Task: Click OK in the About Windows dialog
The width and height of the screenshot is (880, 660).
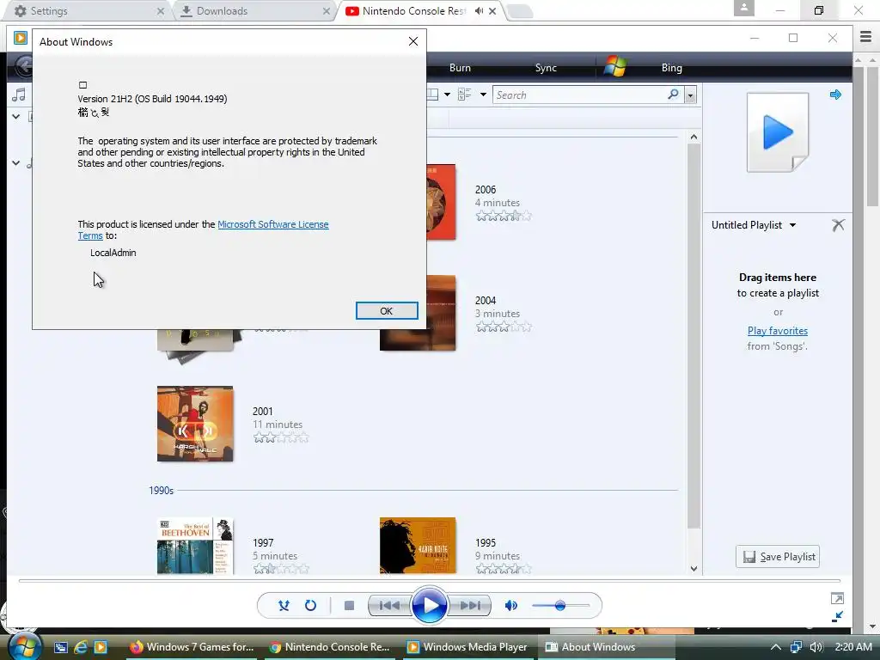Action: tap(387, 311)
